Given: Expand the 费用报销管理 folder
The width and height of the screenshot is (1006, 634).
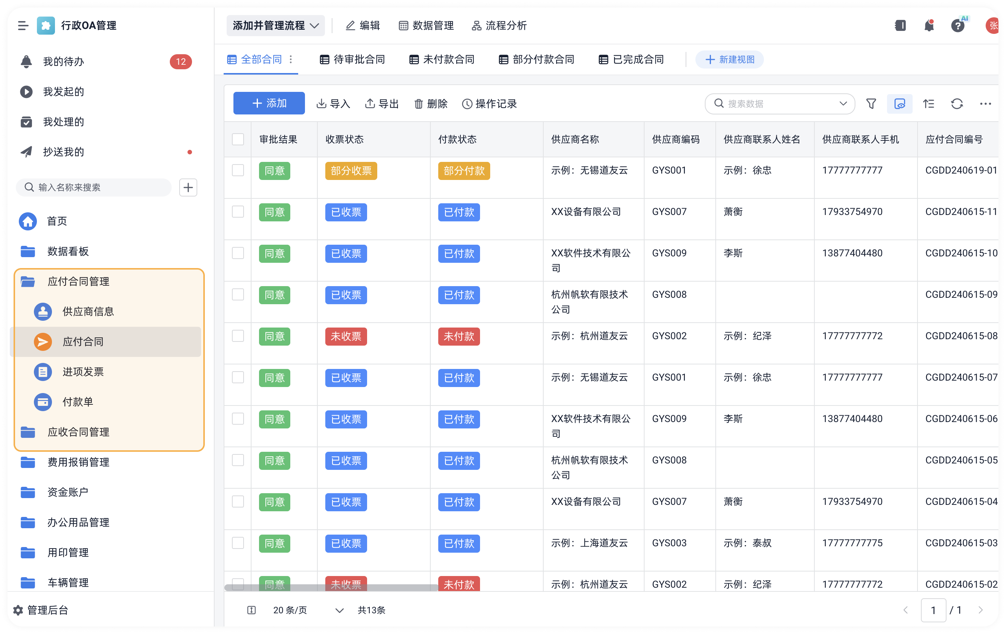Looking at the screenshot, I should point(78,462).
